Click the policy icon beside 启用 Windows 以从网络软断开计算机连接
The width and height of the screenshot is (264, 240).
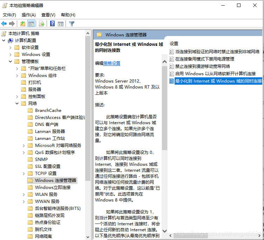(x=171, y=74)
